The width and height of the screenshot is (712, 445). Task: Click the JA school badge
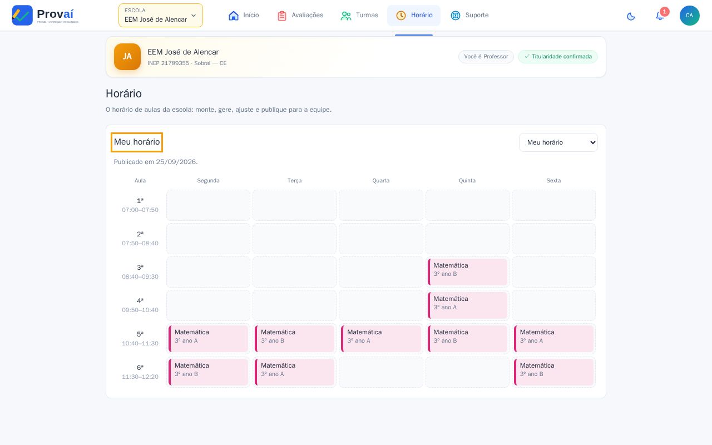click(x=127, y=57)
